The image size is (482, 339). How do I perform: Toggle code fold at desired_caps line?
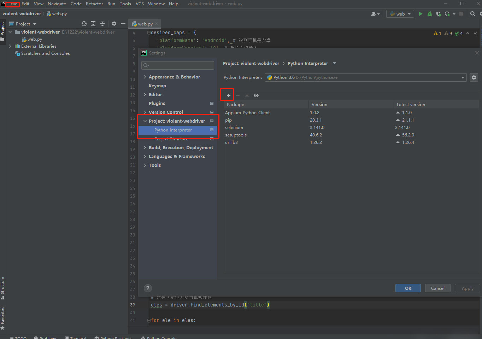coord(149,33)
